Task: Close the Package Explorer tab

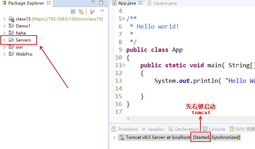Action: [x=49, y=3]
